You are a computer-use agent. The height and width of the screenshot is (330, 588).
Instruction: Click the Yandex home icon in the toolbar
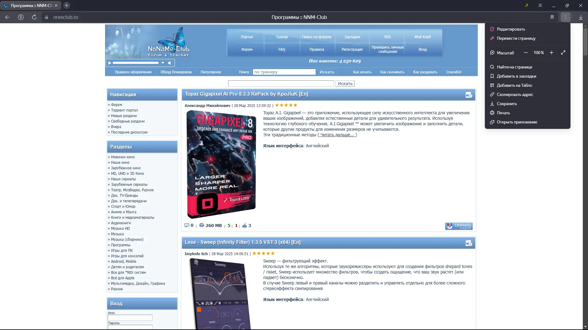click(x=21, y=17)
